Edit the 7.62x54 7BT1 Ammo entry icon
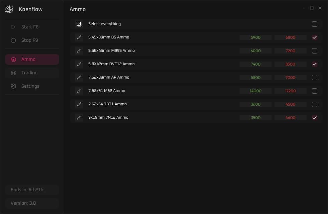This screenshot has width=328, height=214. tap(79, 104)
